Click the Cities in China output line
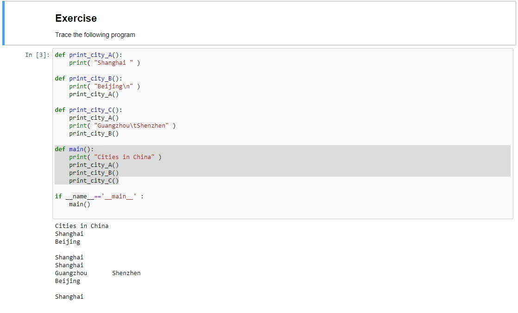The width and height of the screenshot is (518, 313). 82,226
